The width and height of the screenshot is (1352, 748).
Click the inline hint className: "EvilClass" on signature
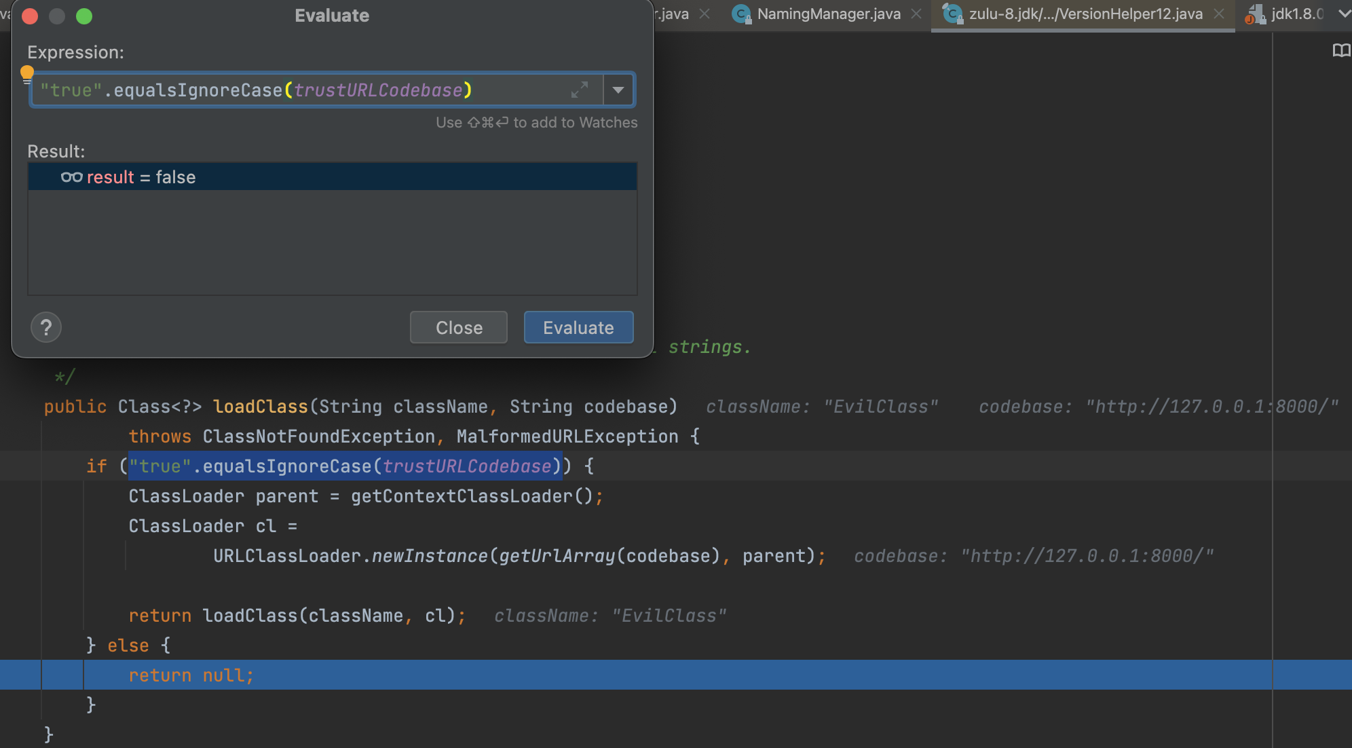click(822, 407)
